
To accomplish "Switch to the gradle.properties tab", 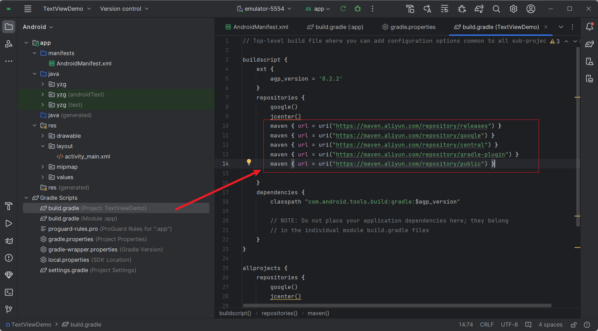I will click(409, 27).
